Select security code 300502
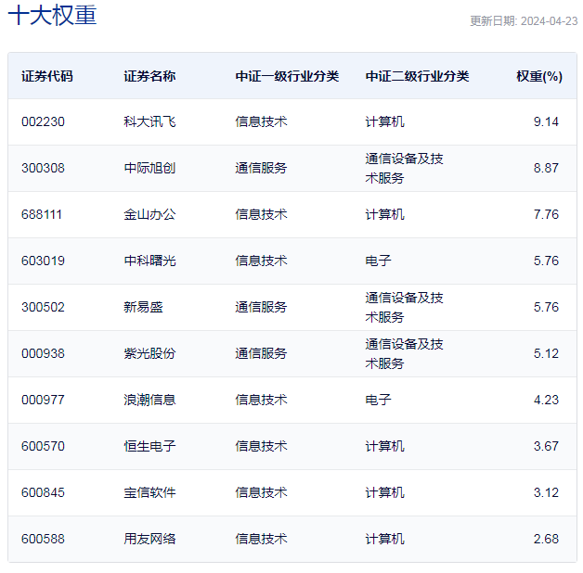This screenshot has height=573, width=583. click(x=43, y=307)
